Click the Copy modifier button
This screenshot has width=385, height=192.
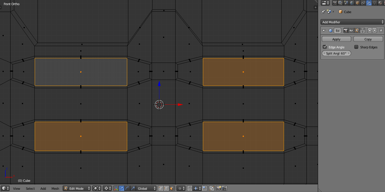[368, 39]
